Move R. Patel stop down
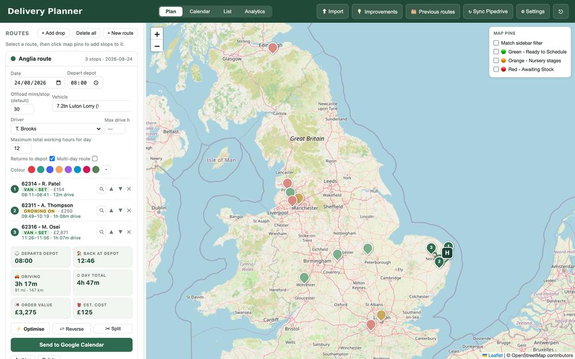This screenshot has height=359, width=575. point(120,189)
